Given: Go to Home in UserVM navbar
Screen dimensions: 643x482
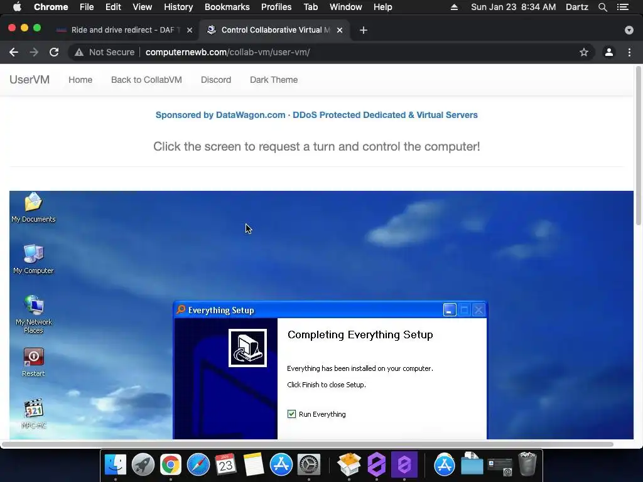Looking at the screenshot, I should 80,80.
